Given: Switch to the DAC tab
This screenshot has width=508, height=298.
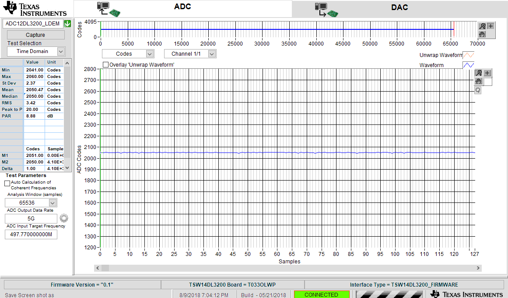Looking at the screenshot, I should tap(399, 7).
